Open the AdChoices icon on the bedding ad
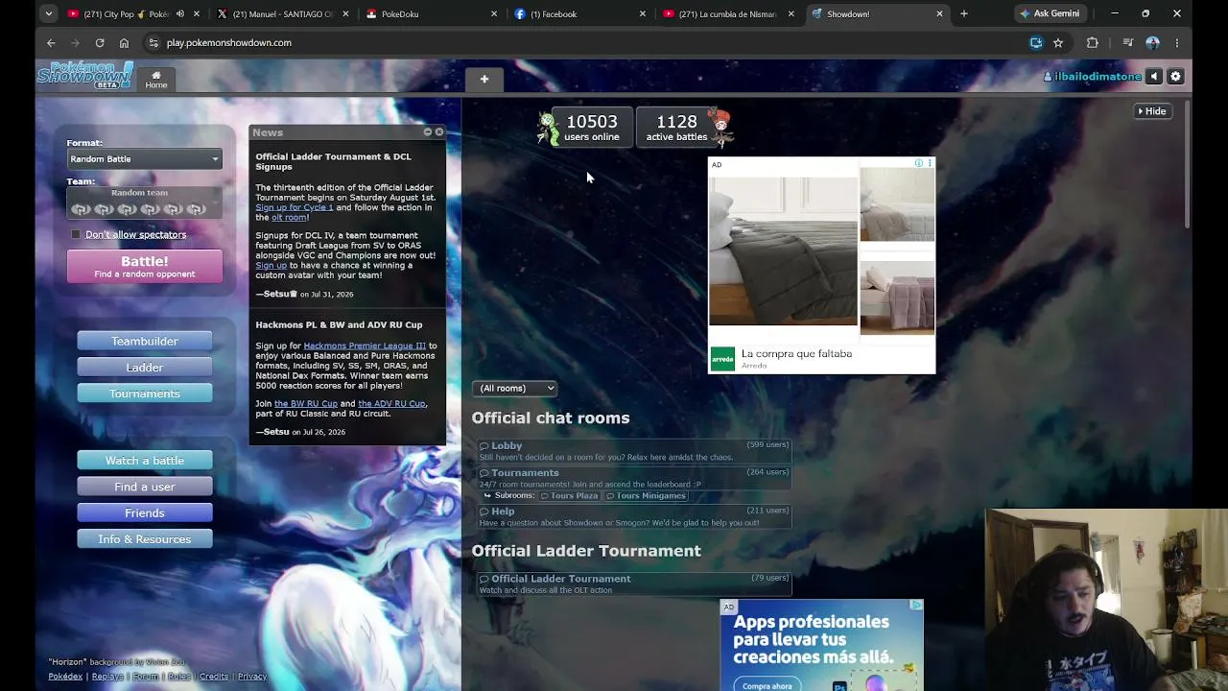1228x691 pixels. point(919,163)
